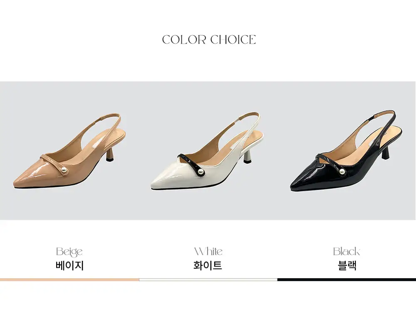Click the heel of the beige shoe
The image size is (416, 316).
[x=110, y=155]
